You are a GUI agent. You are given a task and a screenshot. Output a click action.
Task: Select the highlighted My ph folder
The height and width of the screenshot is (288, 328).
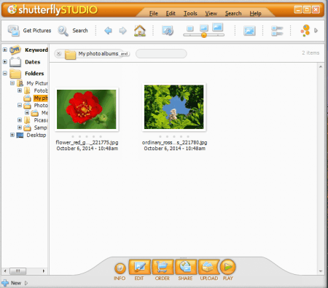coord(41,98)
